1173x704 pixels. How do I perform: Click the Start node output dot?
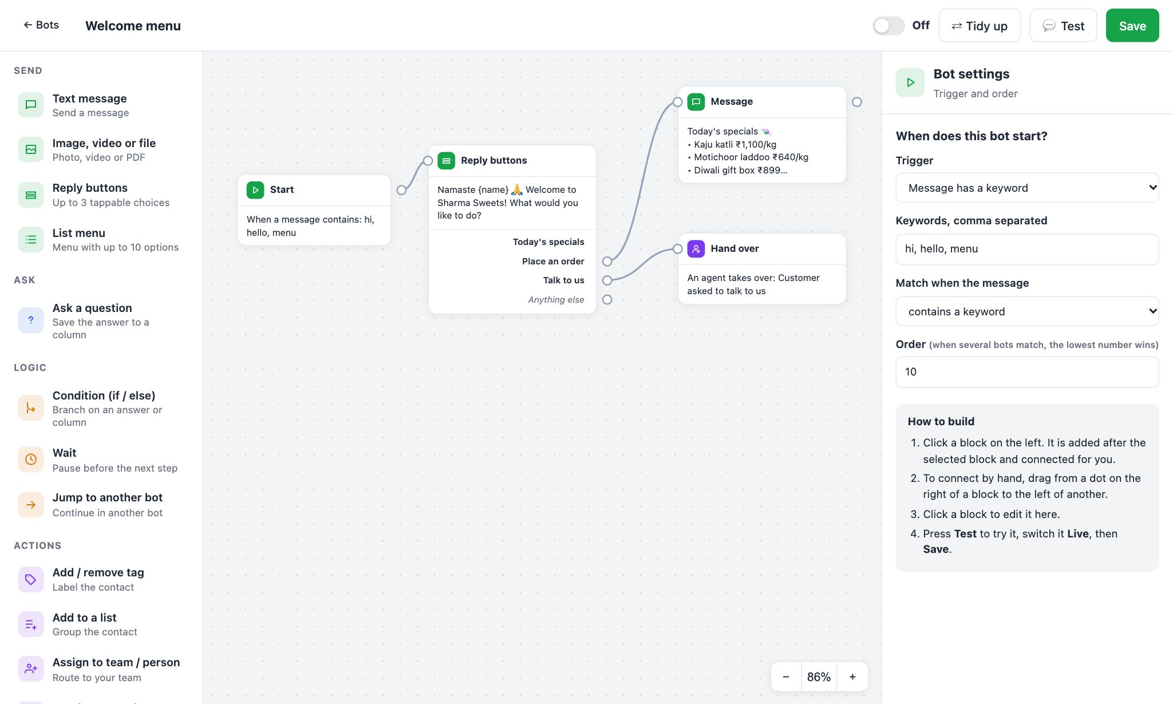[x=402, y=190]
